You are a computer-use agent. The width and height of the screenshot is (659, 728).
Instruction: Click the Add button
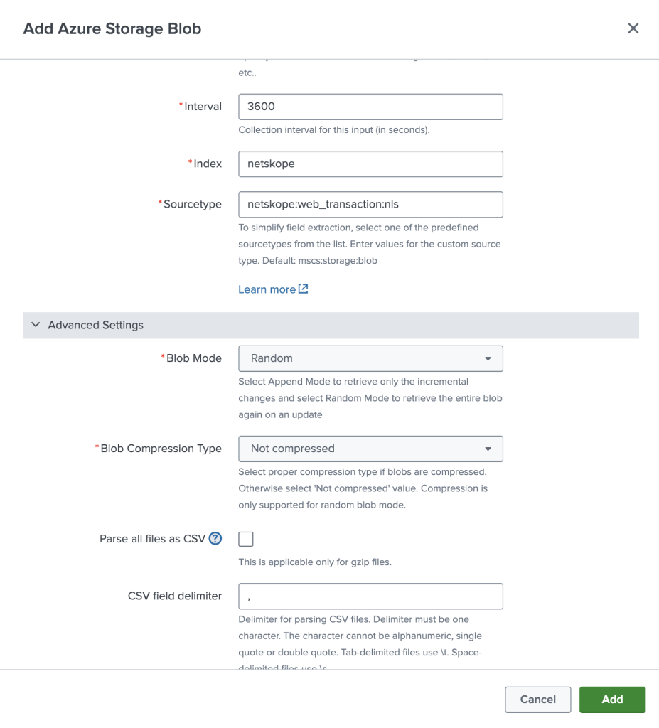click(x=612, y=700)
